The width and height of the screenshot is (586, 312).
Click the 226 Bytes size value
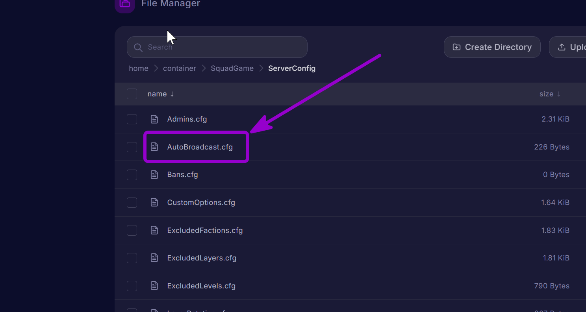click(x=552, y=147)
